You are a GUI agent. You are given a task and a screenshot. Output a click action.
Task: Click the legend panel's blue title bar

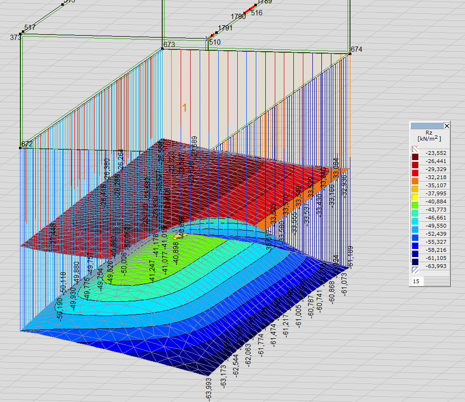click(x=426, y=126)
